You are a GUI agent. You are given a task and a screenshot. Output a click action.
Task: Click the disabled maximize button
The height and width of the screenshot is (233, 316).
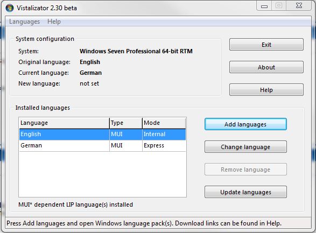click(279, 5)
